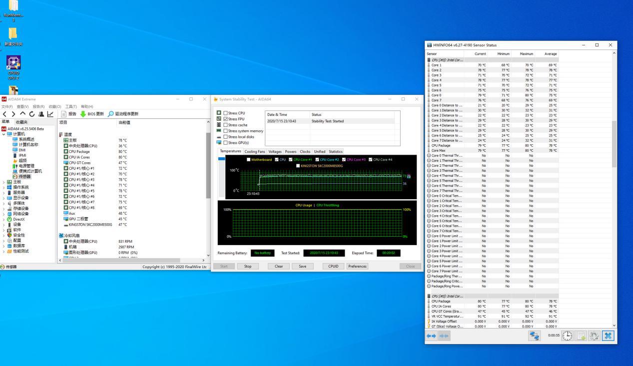The width and height of the screenshot is (633, 366).
Task: Click the HWiNFO network computers icon
Action: [x=535, y=336]
